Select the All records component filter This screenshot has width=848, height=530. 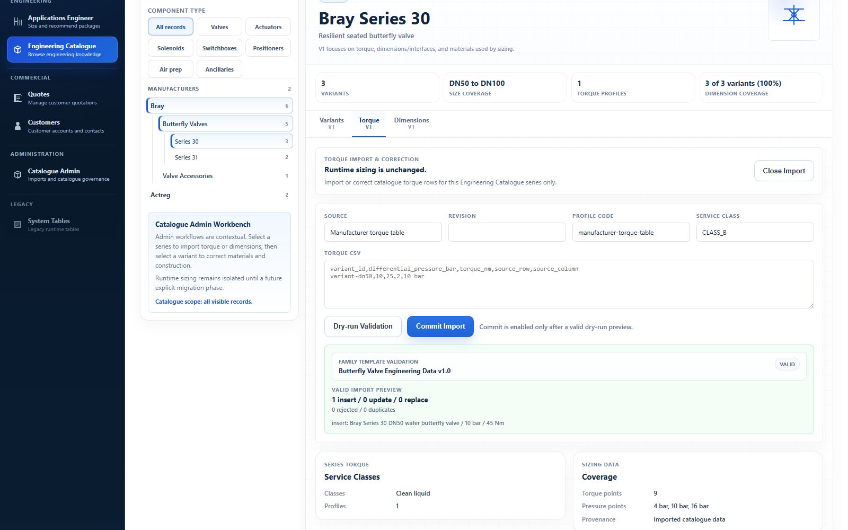click(x=171, y=27)
